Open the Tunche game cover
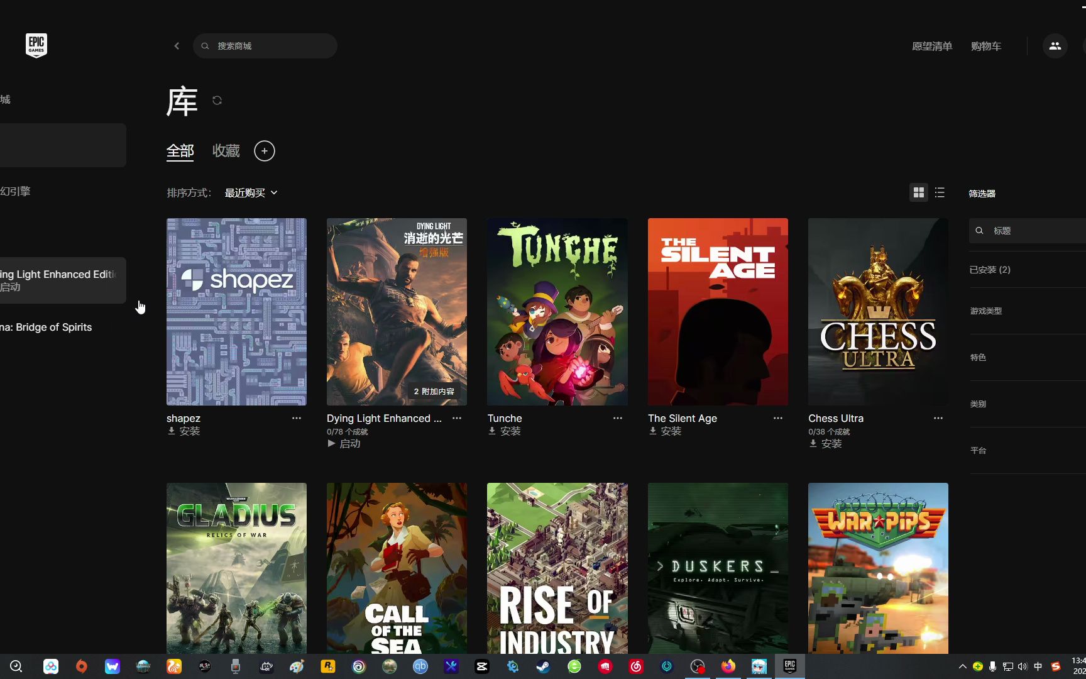Screen dimensions: 1086x679 point(557,312)
